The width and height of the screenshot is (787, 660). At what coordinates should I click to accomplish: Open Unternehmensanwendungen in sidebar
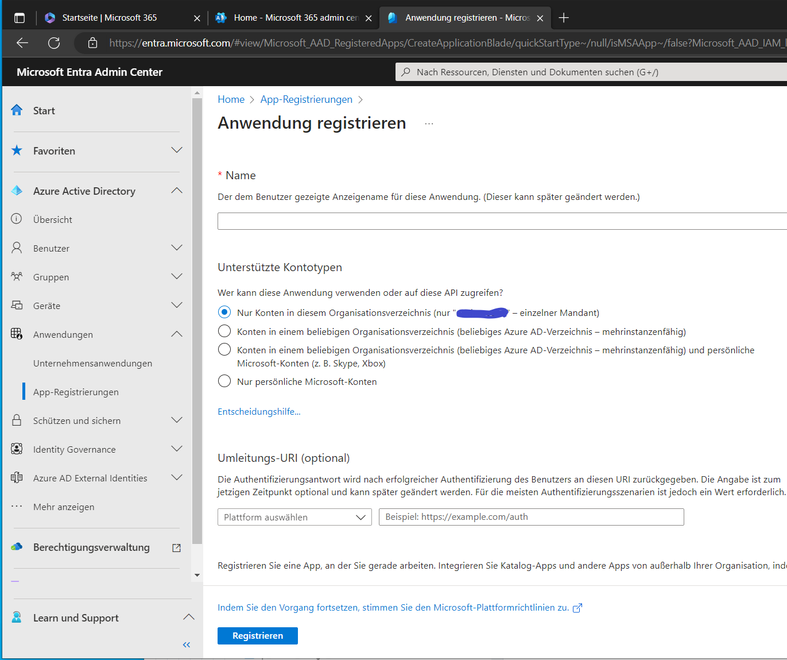(92, 363)
